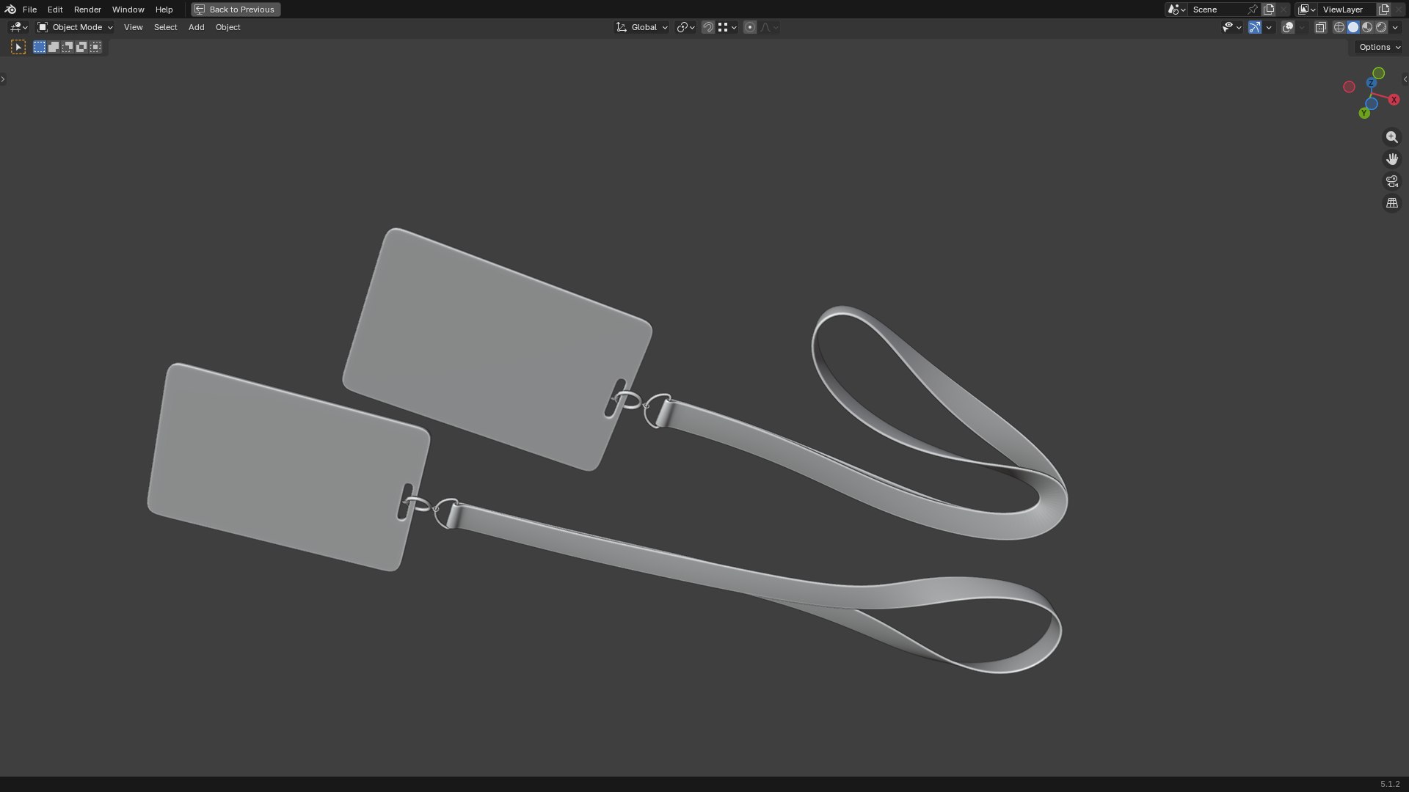Open the Scene browse dropdown
The width and height of the screenshot is (1409, 792).
click(1176, 10)
